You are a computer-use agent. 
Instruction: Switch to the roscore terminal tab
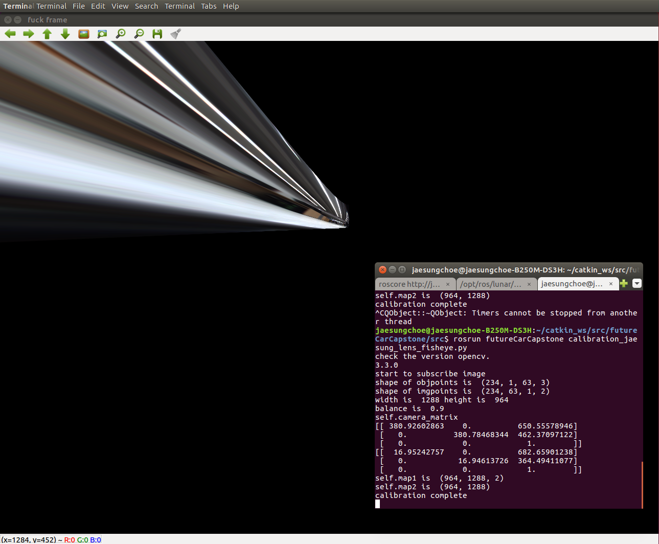412,284
